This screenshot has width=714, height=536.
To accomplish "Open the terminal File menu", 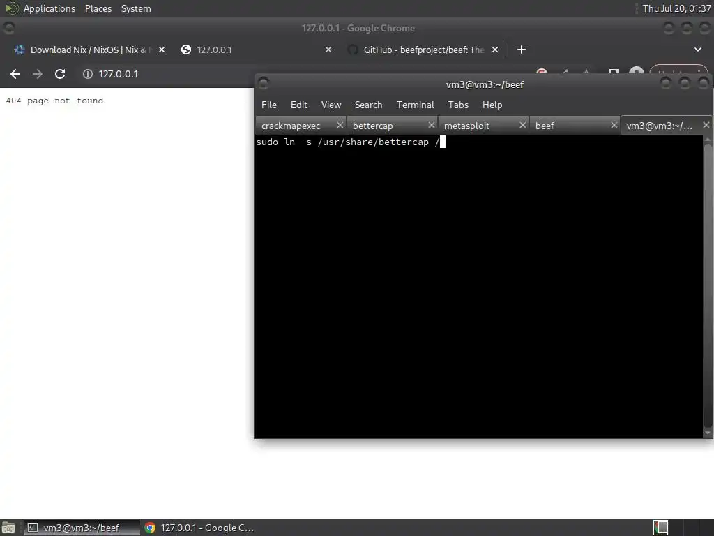I will (269, 105).
